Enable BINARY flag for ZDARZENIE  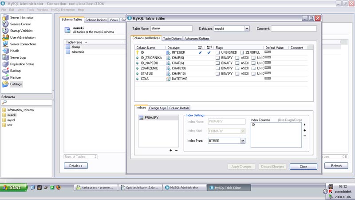coord(217,68)
